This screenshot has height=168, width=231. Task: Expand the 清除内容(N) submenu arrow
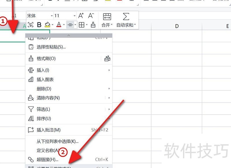(x=109, y=98)
